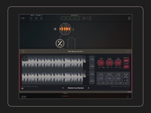Screen dimensions: 151x113
Task: Click the lower RMS readout value
Action: [x=92, y=81]
